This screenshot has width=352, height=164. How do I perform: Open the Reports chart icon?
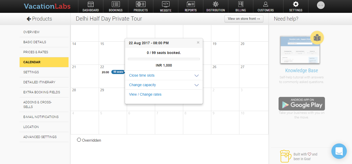191,4
